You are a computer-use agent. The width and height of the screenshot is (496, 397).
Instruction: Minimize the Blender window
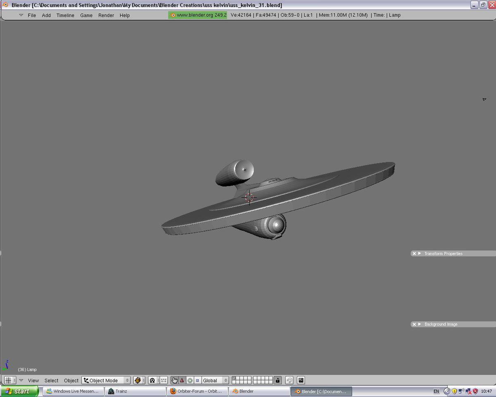tap(474, 5)
